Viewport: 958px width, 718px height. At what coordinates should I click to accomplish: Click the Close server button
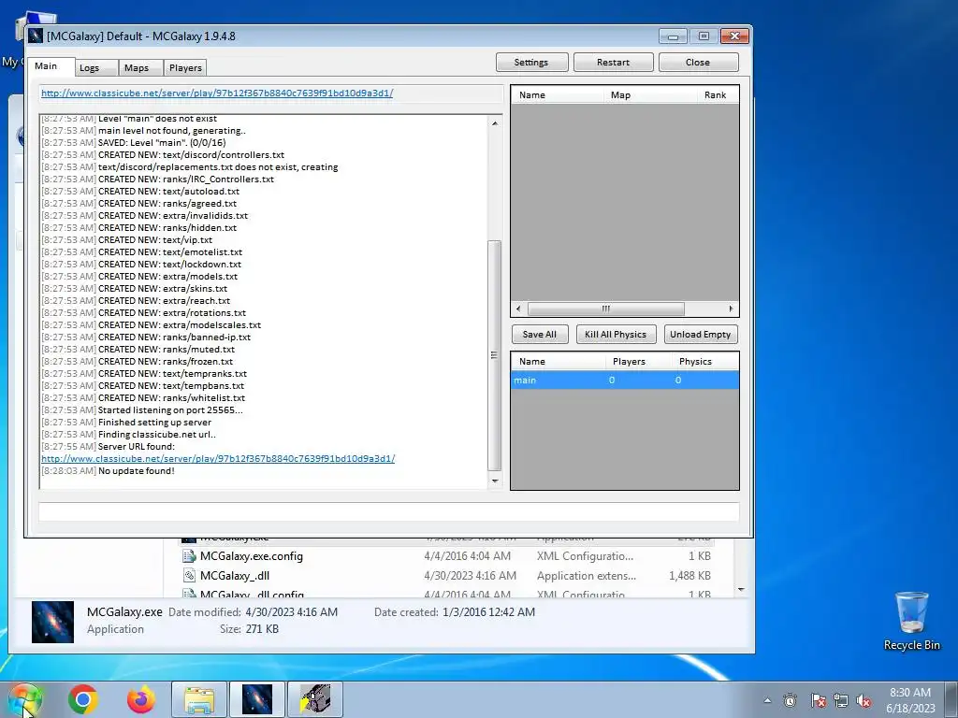click(698, 63)
